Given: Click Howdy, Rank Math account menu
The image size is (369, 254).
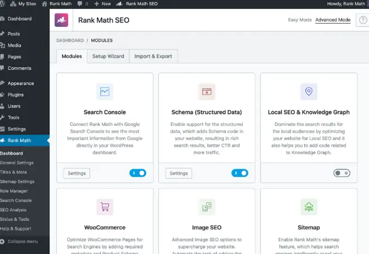Looking at the screenshot, I should click(346, 4).
